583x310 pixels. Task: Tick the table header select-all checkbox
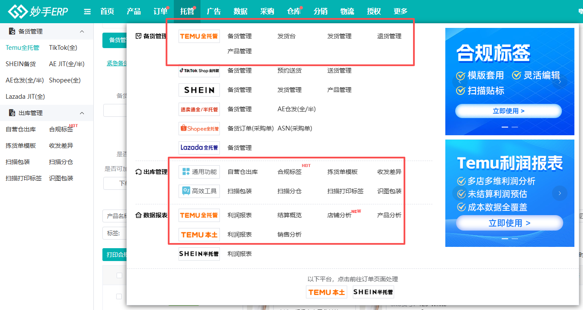click(119, 275)
